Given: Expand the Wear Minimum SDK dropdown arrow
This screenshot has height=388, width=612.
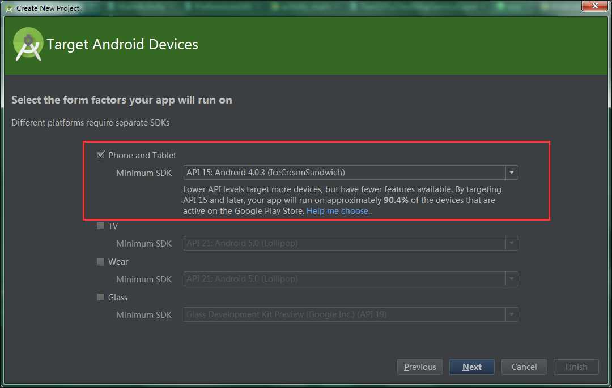Looking at the screenshot, I should pos(511,279).
